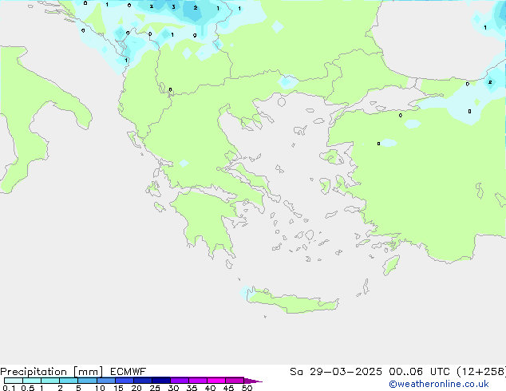Click the date 'Sa 29-03-2025'
This screenshot has height=391, width=506.
click(336, 372)
